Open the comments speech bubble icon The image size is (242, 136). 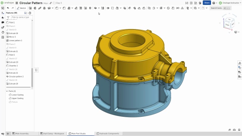coord(3,22)
